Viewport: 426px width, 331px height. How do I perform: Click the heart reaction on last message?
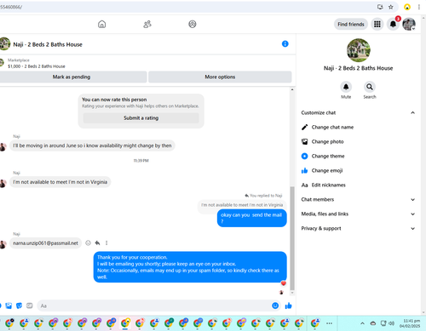[x=283, y=283]
